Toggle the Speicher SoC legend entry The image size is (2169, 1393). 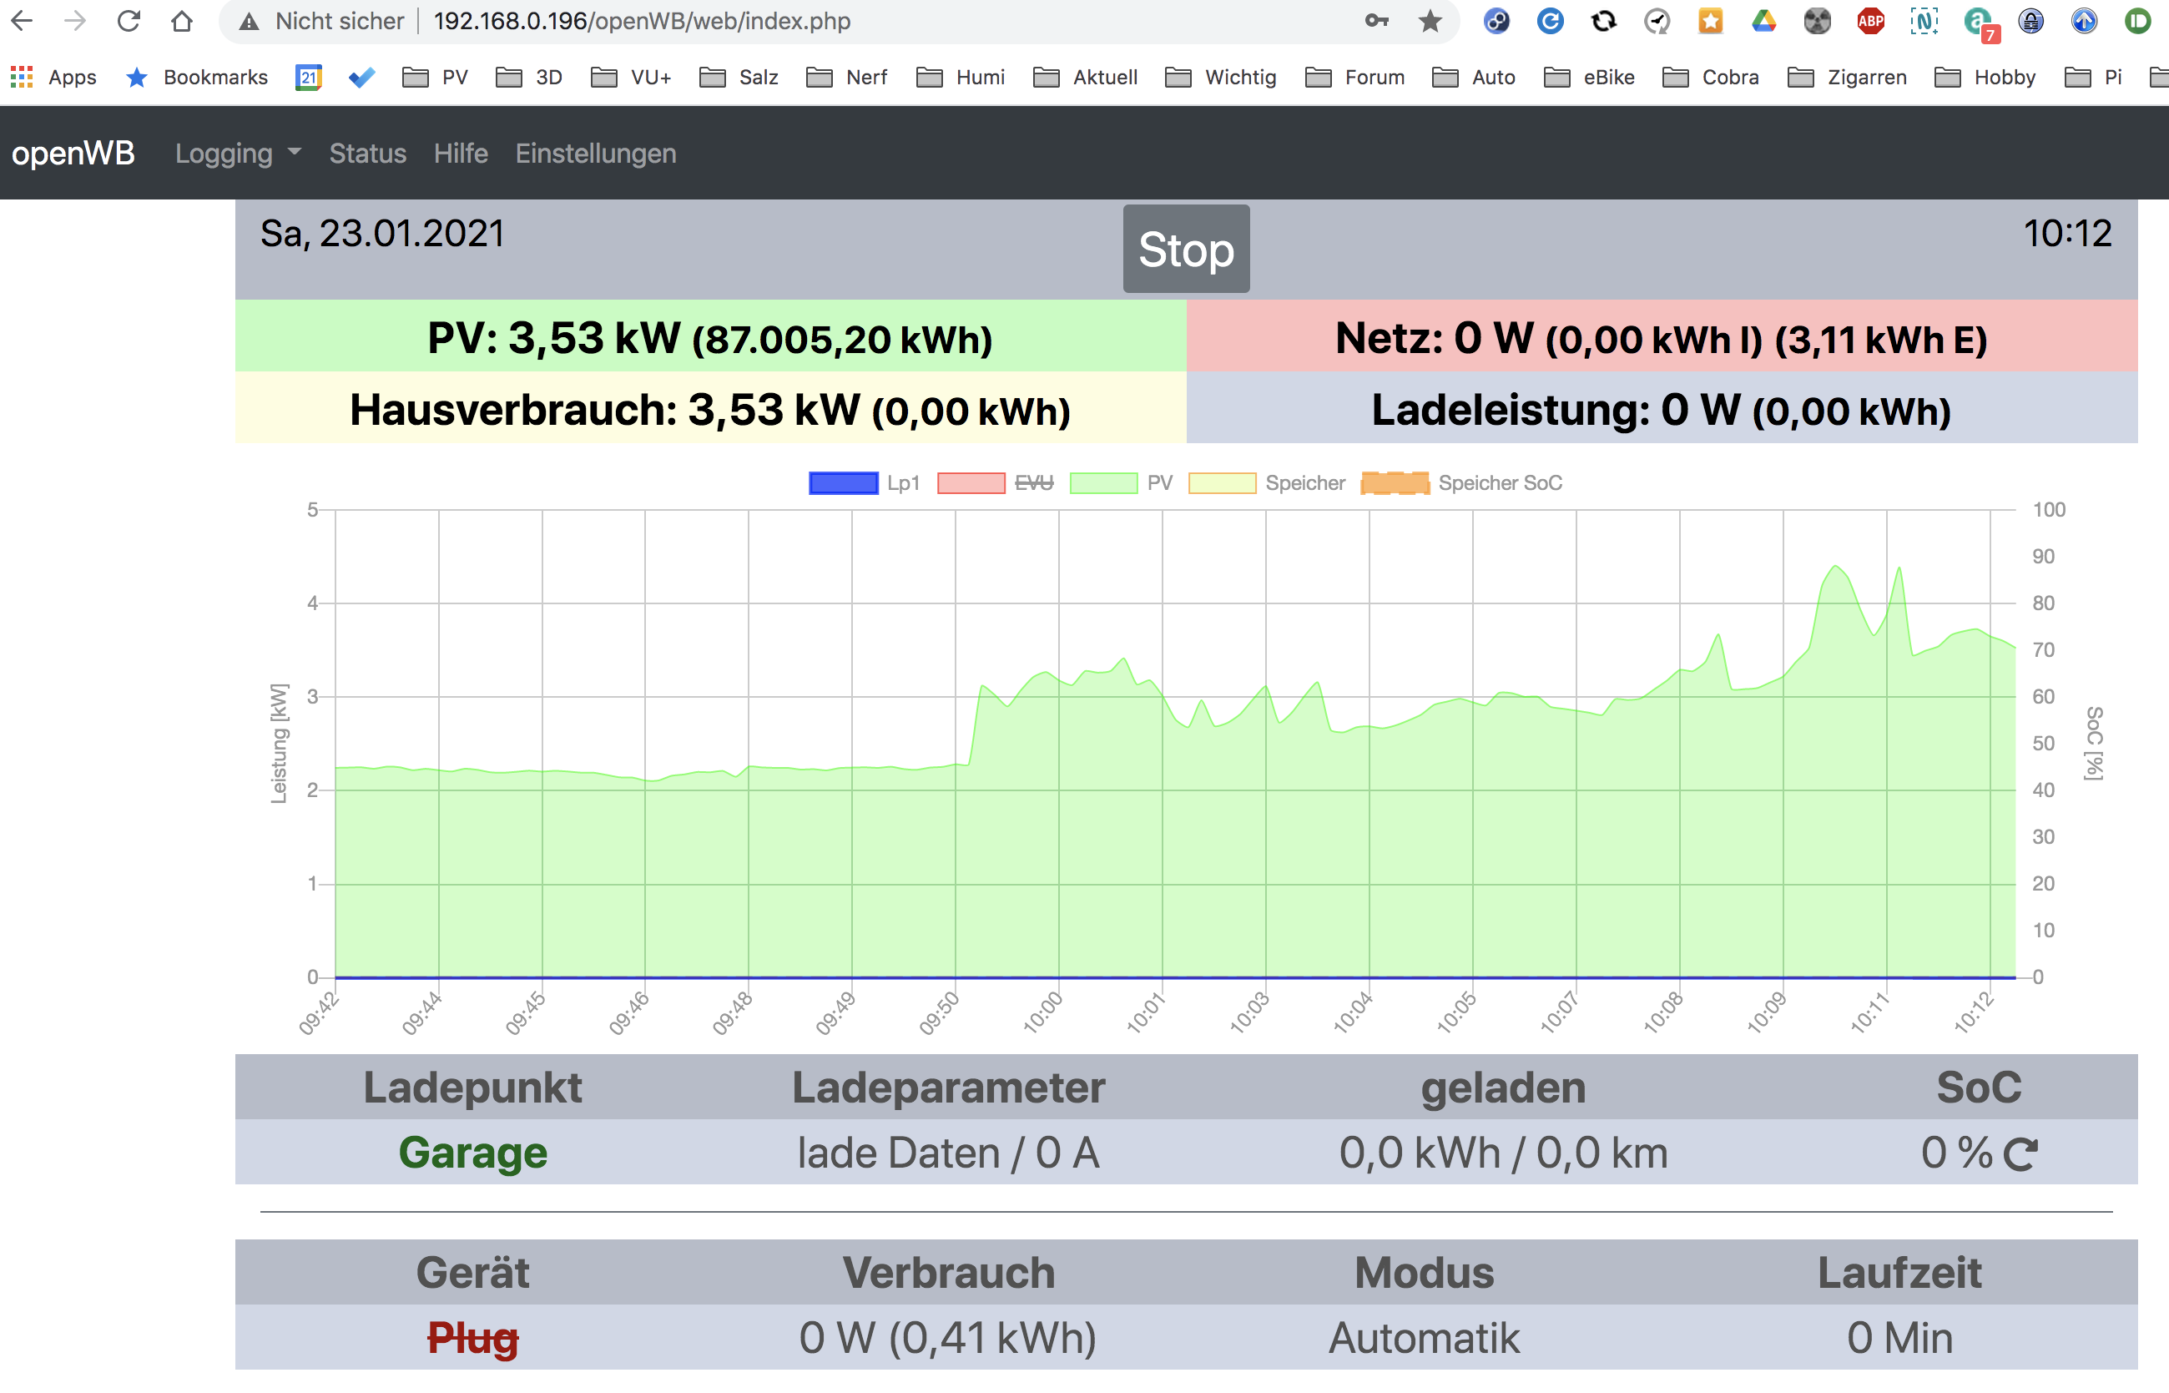click(x=1461, y=483)
